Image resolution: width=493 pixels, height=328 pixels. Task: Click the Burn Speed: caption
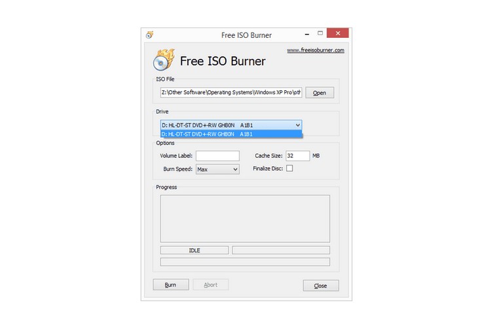click(x=177, y=169)
